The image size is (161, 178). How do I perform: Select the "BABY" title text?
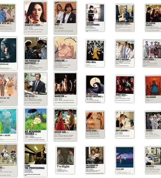click(57, 25)
